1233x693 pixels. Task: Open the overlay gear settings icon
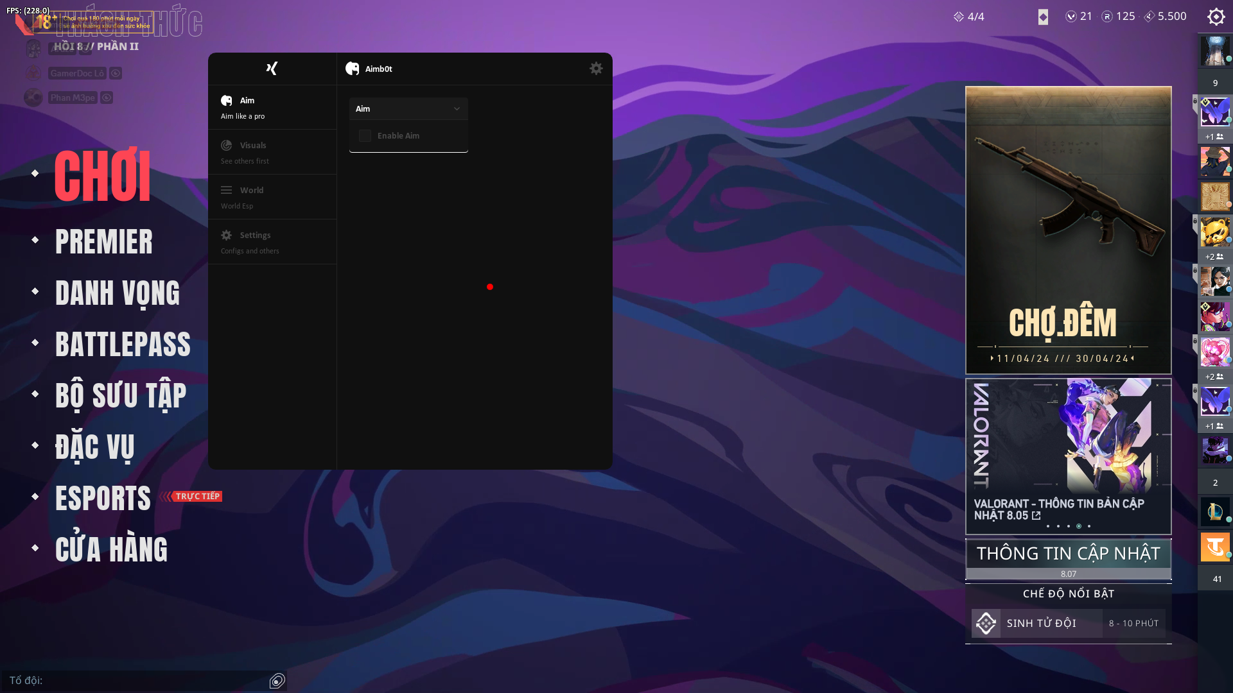(596, 69)
